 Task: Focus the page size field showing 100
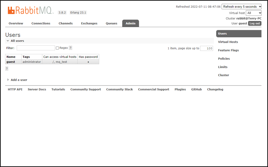207,48
